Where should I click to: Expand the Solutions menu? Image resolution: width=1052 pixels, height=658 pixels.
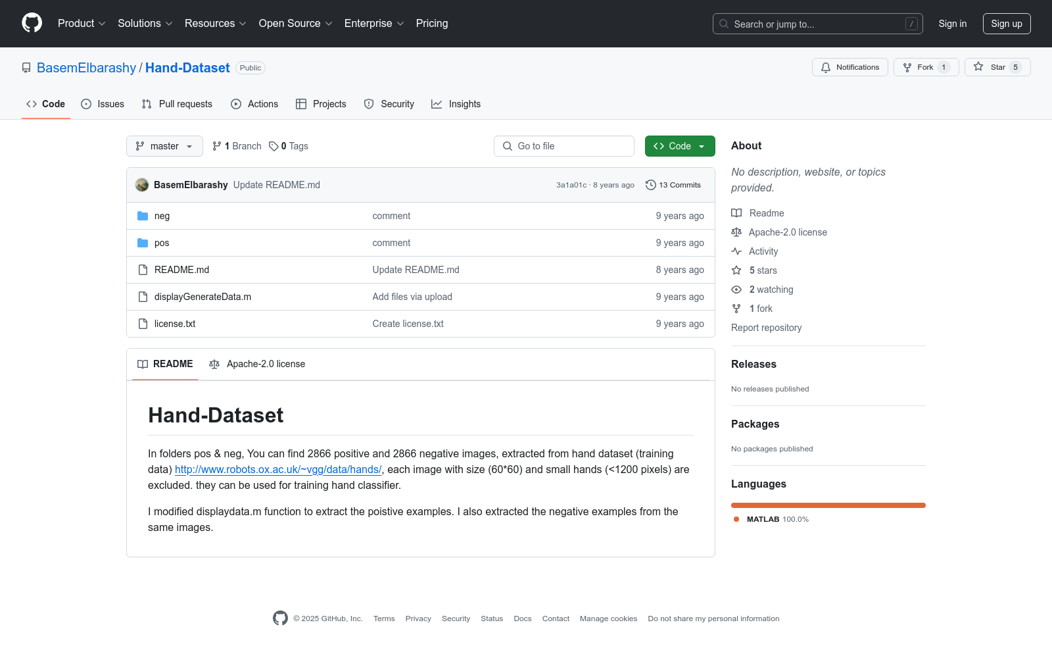click(x=145, y=23)
